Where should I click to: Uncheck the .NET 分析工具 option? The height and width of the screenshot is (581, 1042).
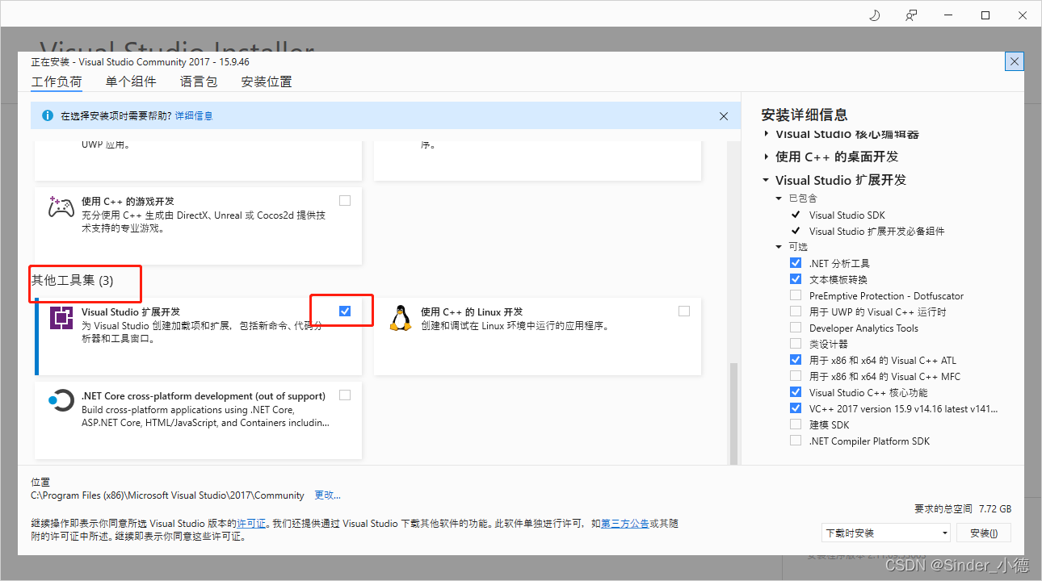click(796, 263)
